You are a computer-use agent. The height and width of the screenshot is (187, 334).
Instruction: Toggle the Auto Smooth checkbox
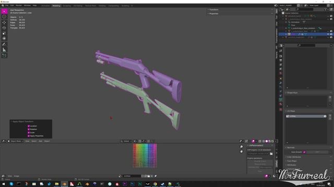304,152
